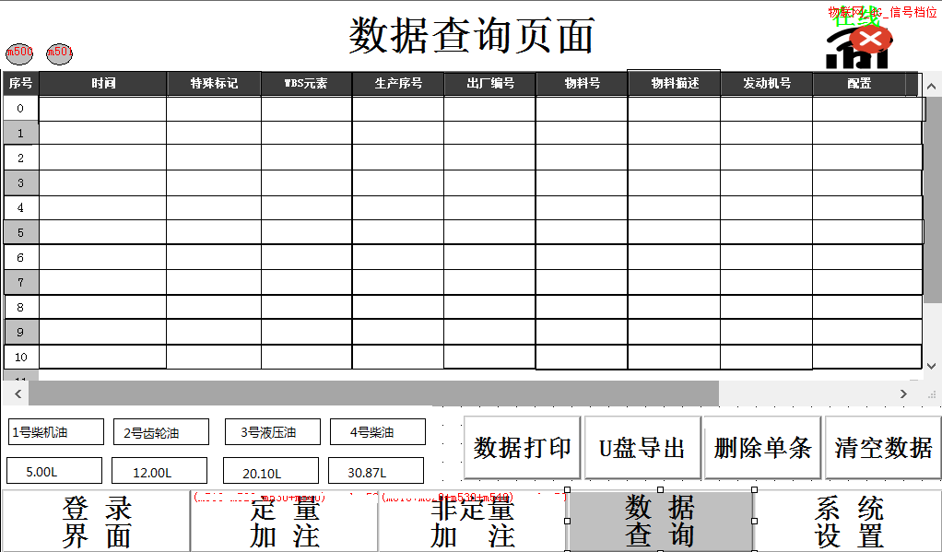Click the m500 round indicator lamp
The image size is (942, 552).
point(19,53)
